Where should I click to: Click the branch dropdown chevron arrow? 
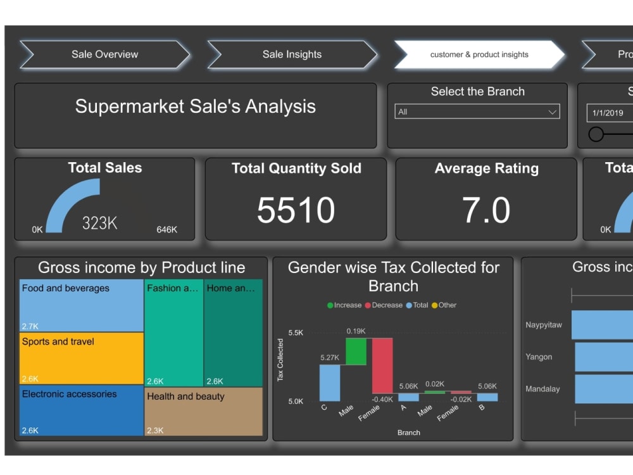coord(552,112)
